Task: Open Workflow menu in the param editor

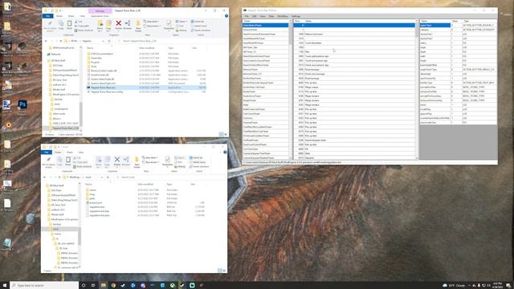Action: click(x=283, y=16)
